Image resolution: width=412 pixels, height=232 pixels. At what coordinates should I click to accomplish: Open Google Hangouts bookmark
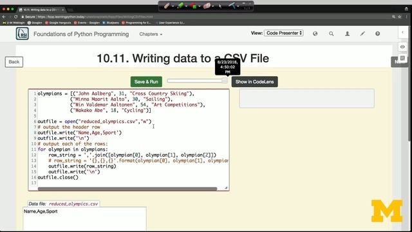(58, 23)
